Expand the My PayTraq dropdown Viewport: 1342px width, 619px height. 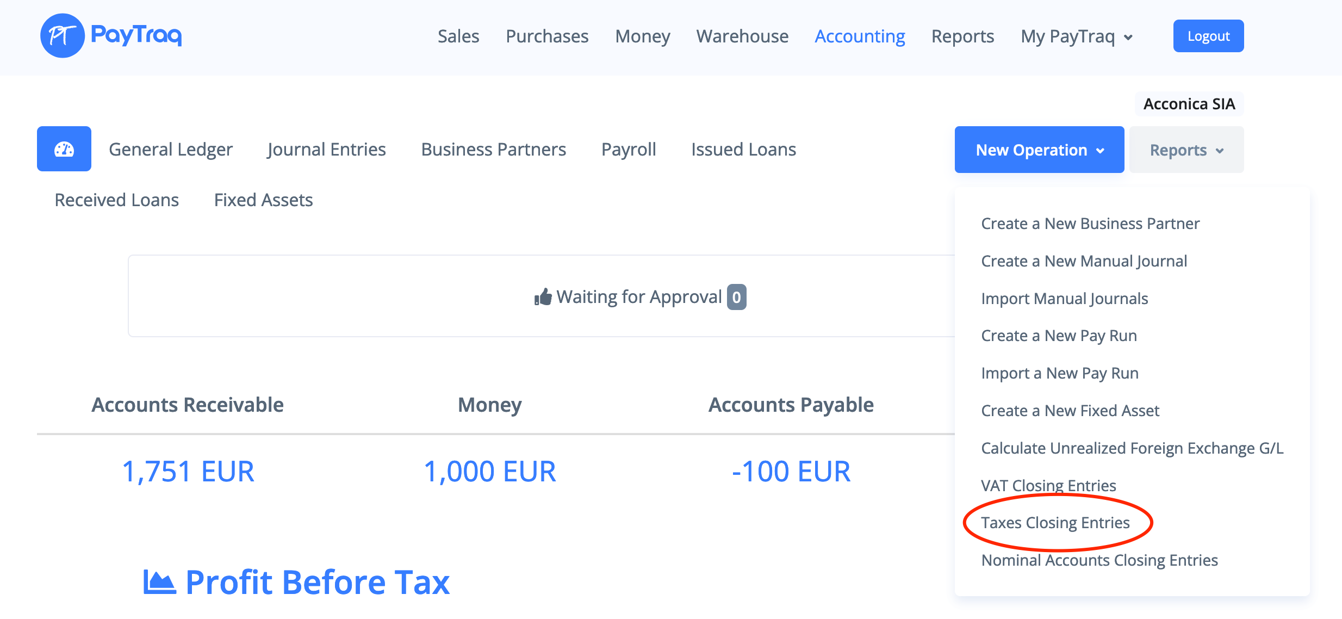1077,36
